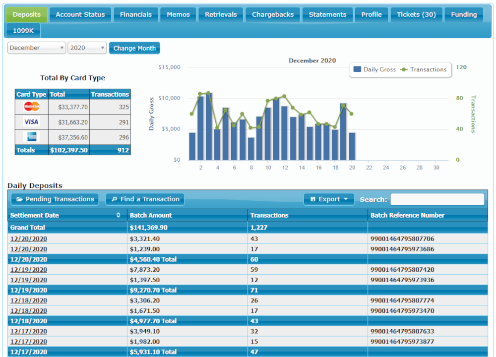Open Pending Transactions
Viewport: 496px width, 357px height.
55,199
